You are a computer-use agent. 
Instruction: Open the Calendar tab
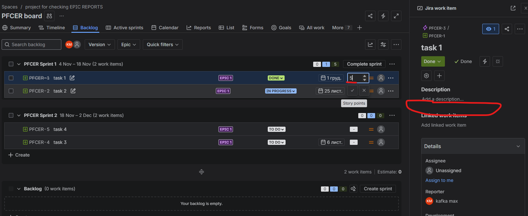pyautogui.click(x=165, y=28)
